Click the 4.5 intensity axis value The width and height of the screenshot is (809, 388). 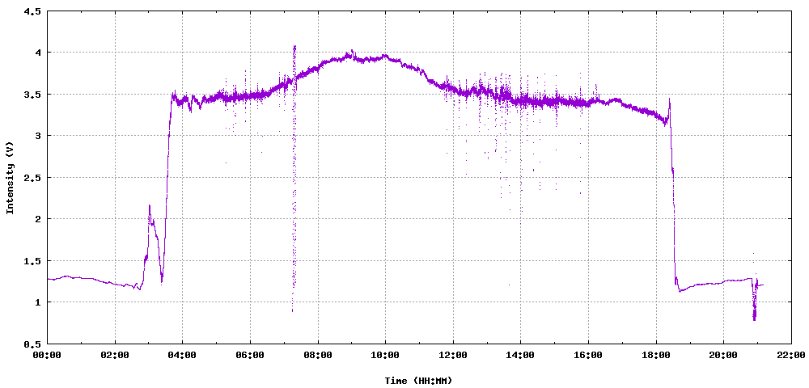tap(33, 11)
